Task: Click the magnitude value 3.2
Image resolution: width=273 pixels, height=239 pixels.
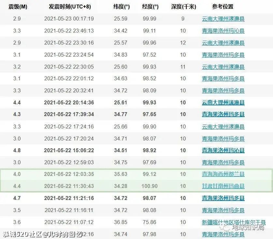Action: click(x=17, y=67)
